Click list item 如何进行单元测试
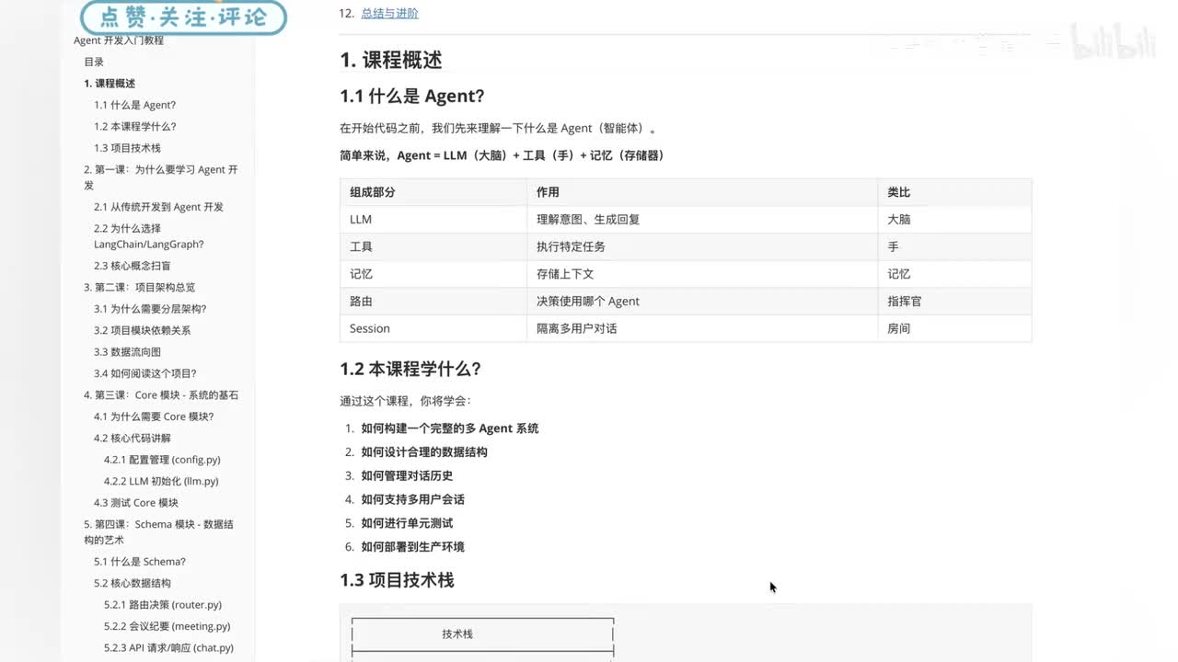Screen dimensions: 1178x662 click(x=407, y=523)
